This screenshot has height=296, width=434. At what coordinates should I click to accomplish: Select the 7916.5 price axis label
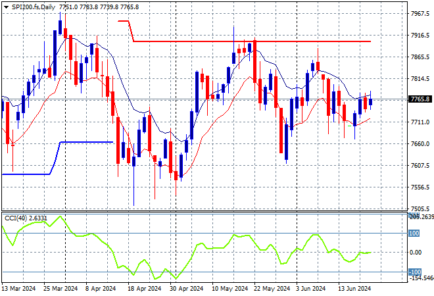[x=420, y=35]
